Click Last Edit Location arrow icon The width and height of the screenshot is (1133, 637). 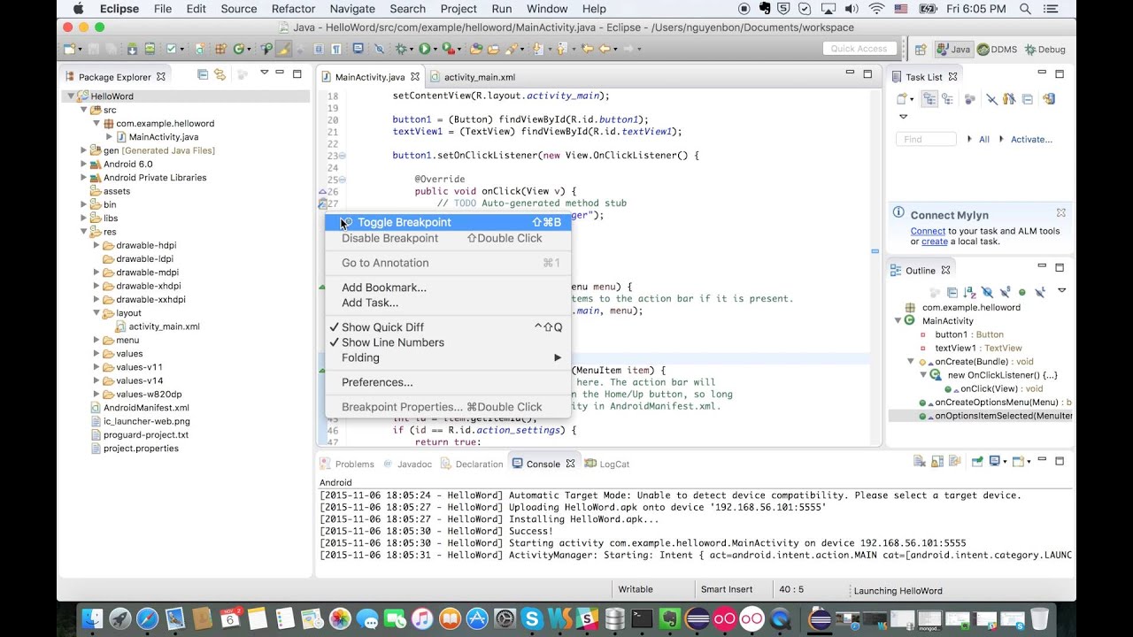587,50
